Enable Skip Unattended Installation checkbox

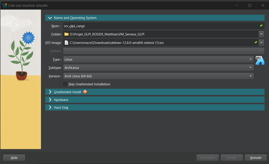tap(65, 84)
